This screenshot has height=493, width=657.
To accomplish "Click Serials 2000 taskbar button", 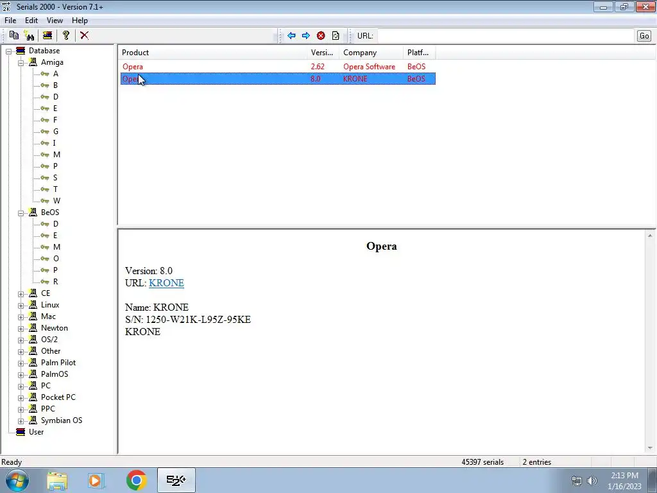I will pos(176,480).
